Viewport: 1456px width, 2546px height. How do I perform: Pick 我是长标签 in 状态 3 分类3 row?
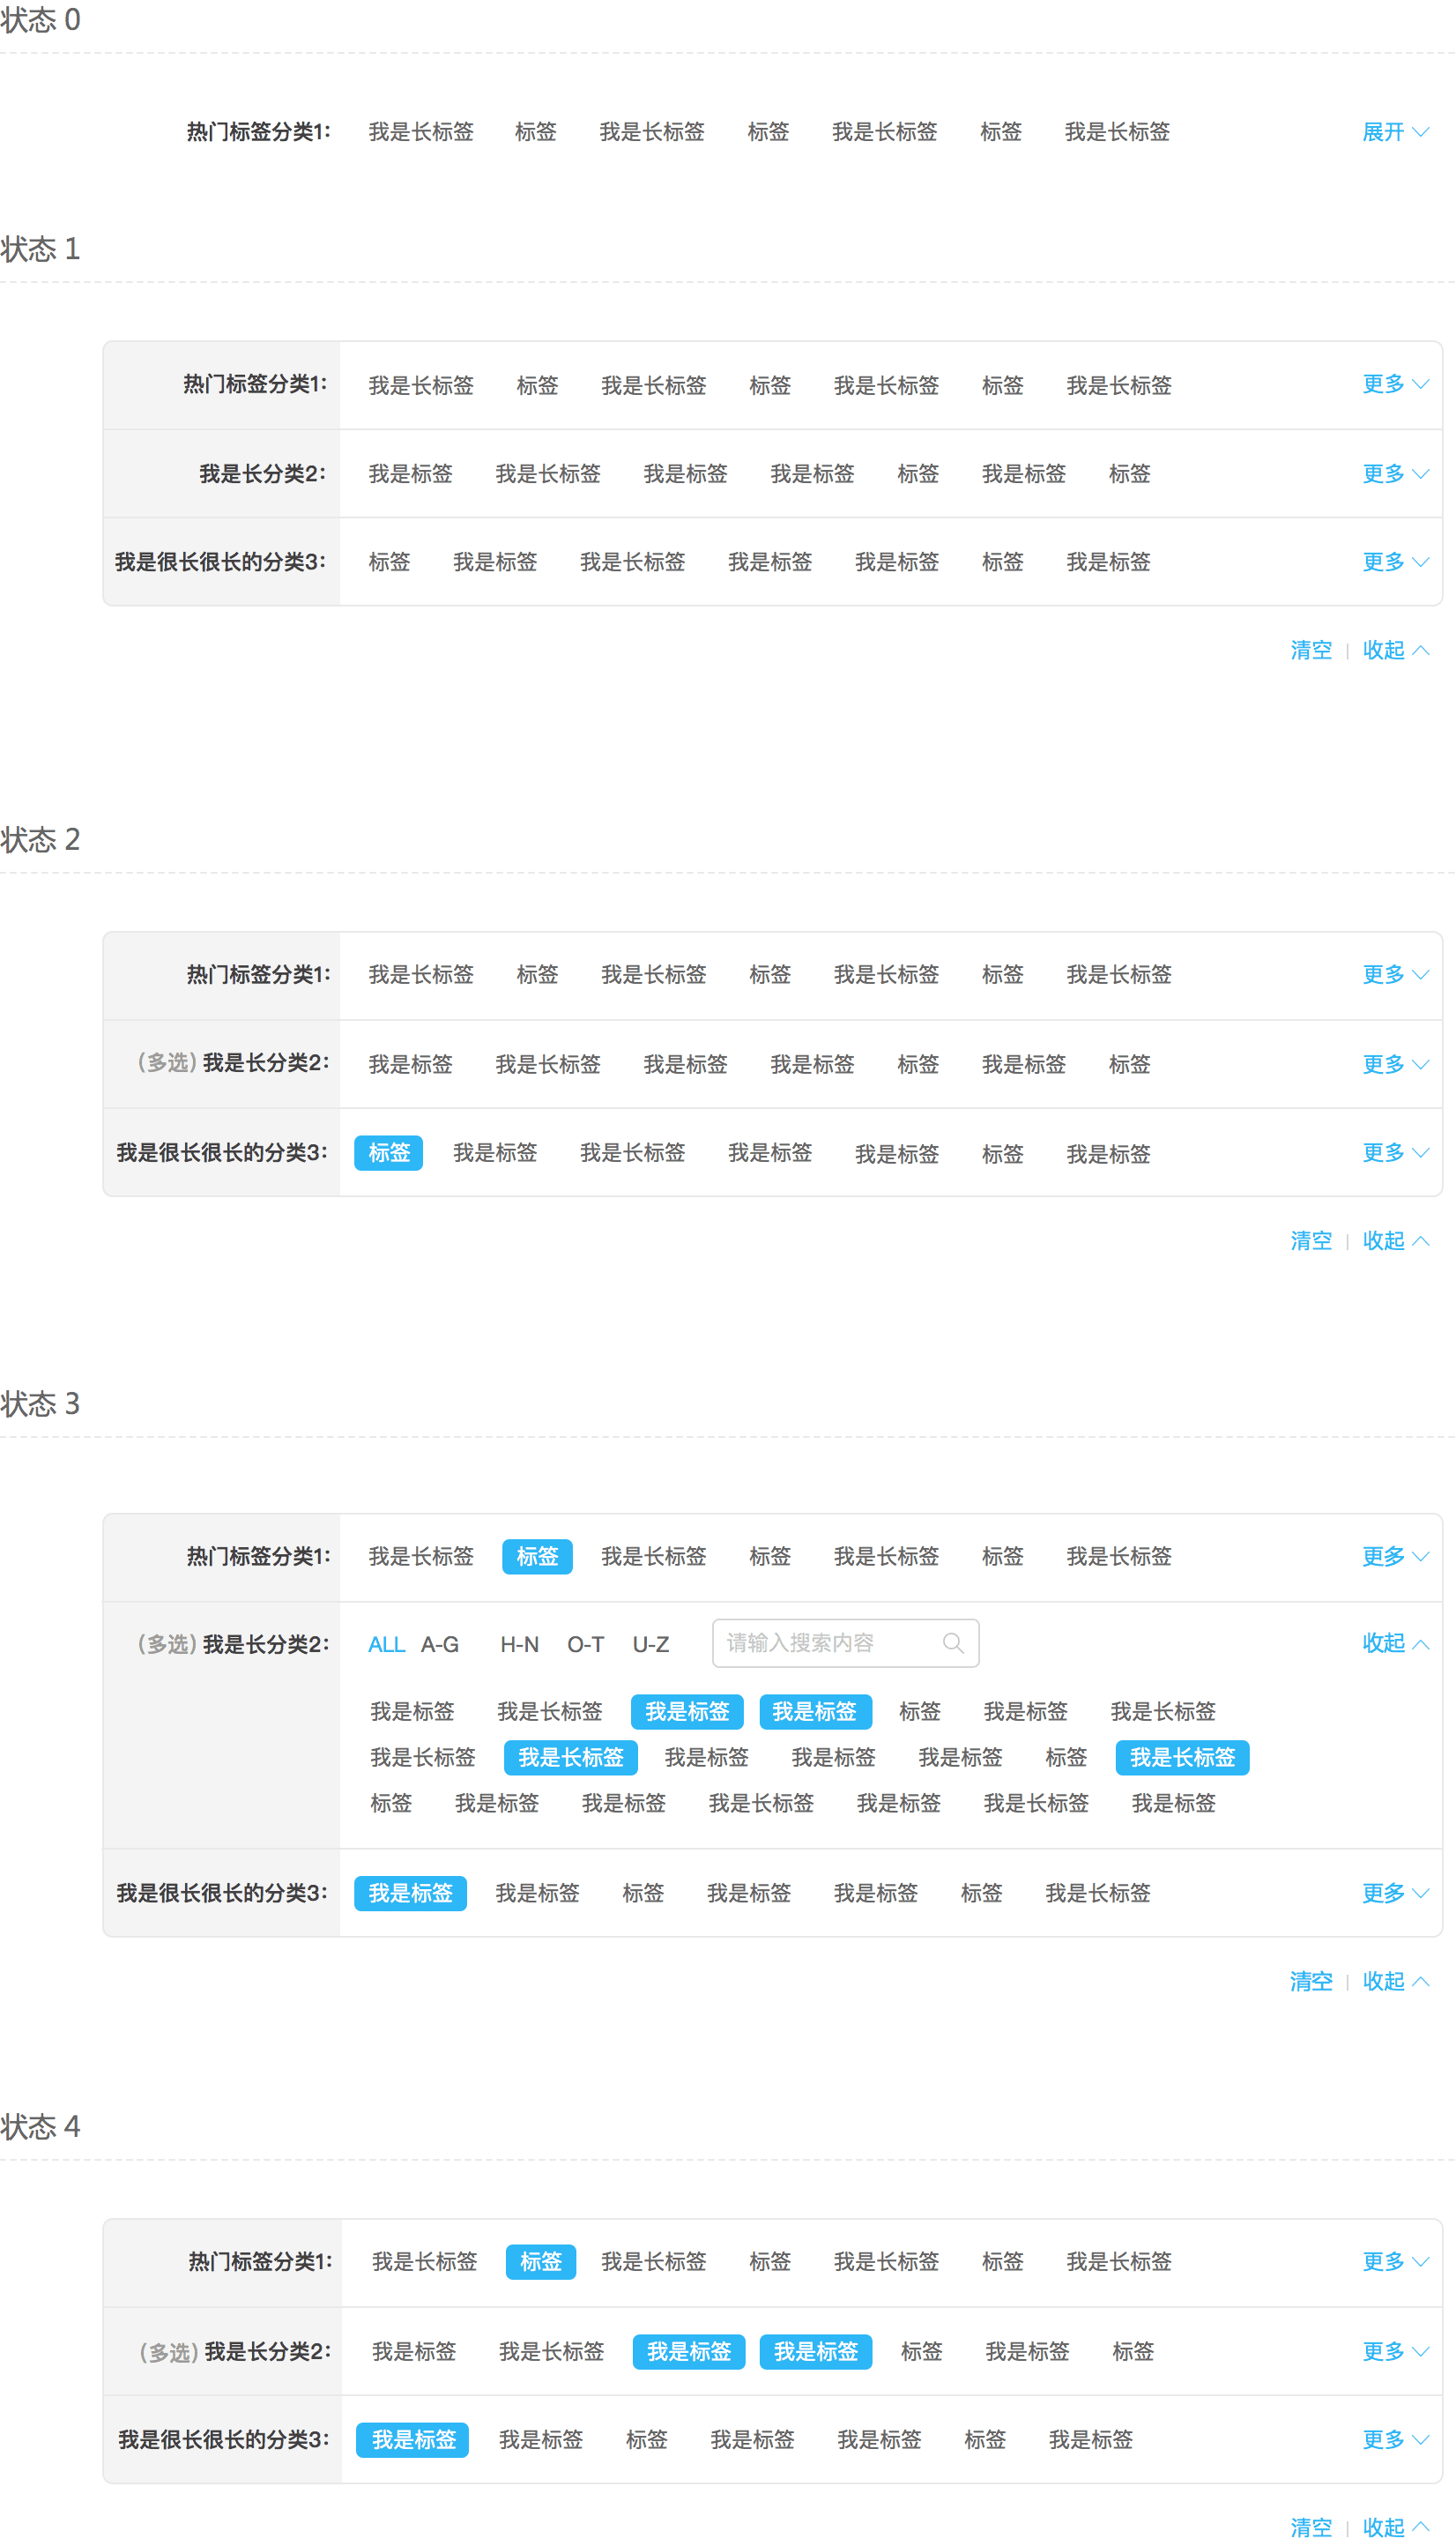coord(1098,1894)
